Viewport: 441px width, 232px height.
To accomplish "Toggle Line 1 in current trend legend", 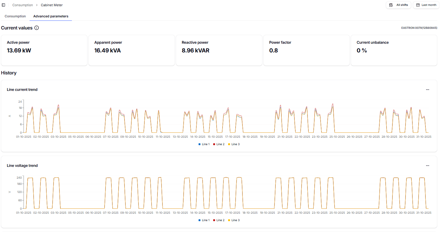I will tap(204, 144).
